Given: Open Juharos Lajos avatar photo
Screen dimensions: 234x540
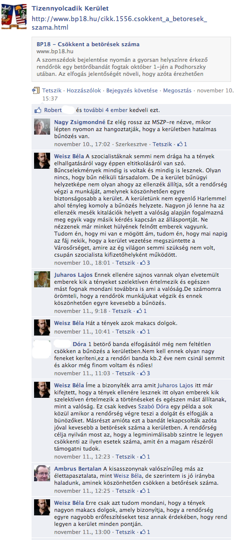Looking at the screenshot, I should pos(42,279).
